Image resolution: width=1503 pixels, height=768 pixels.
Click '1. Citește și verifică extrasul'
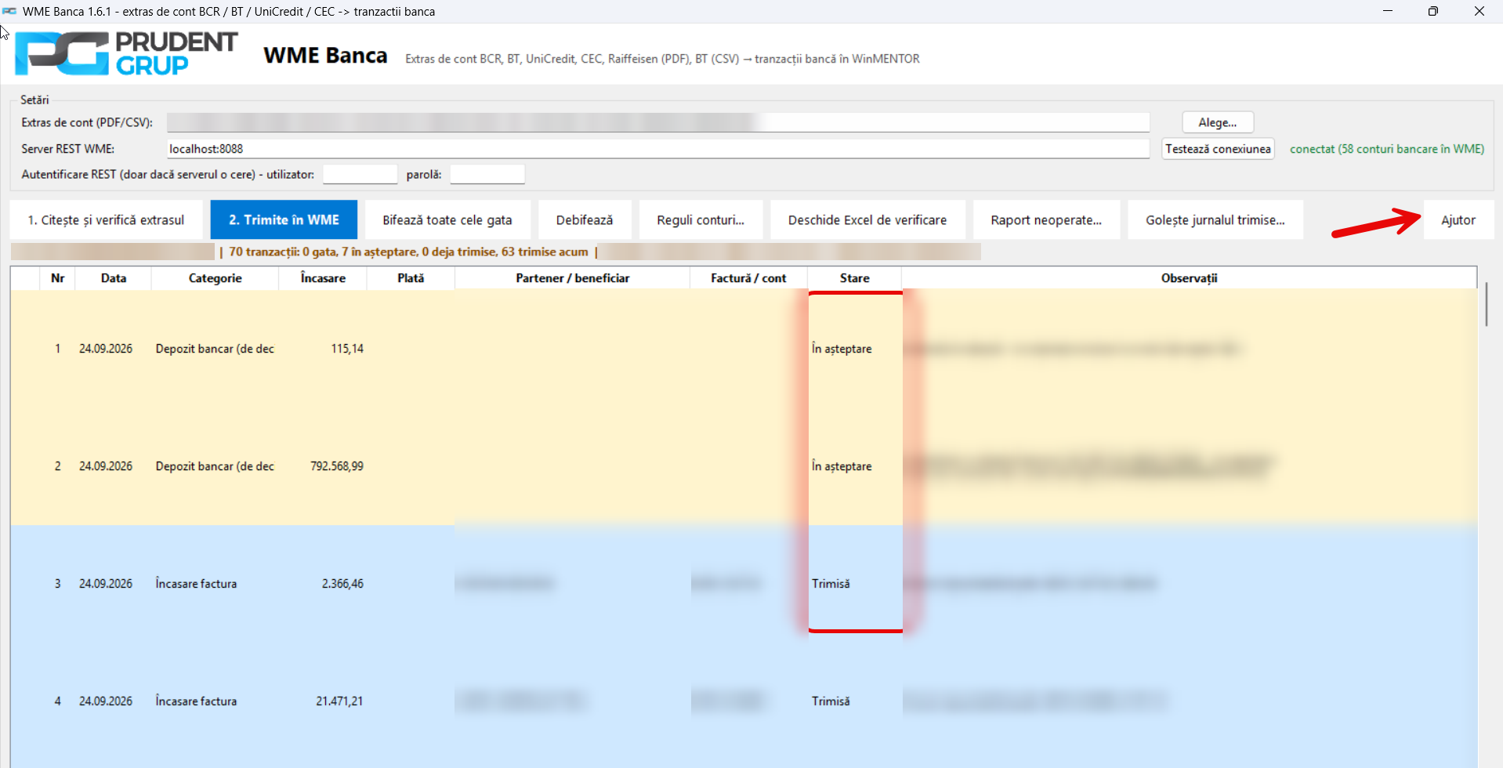(107, 220)
